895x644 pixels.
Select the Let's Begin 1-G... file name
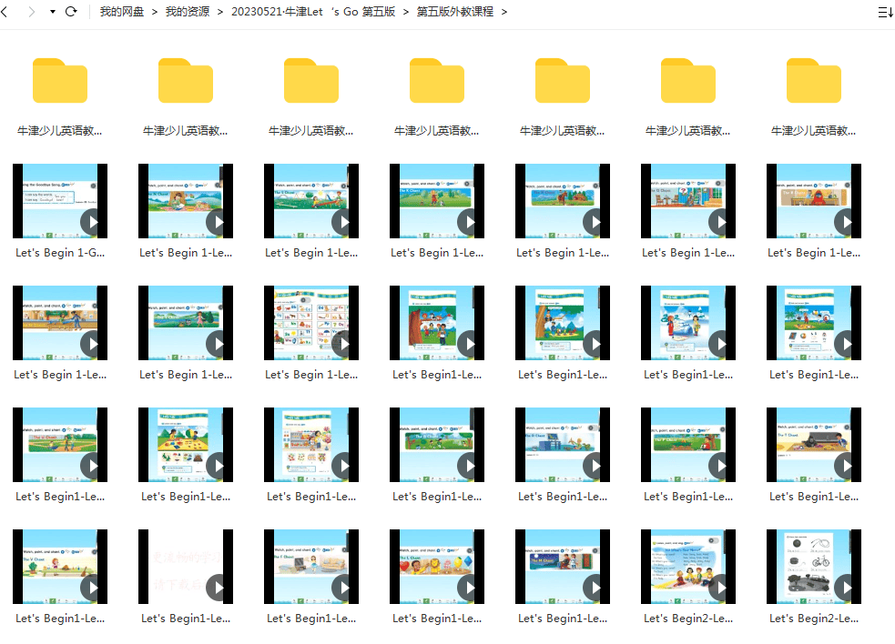(60, 253)
